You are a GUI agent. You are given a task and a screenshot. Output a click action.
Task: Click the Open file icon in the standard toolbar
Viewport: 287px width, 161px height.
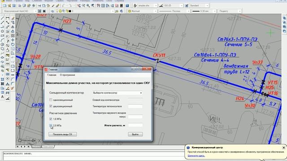click(x=9, y=6)
